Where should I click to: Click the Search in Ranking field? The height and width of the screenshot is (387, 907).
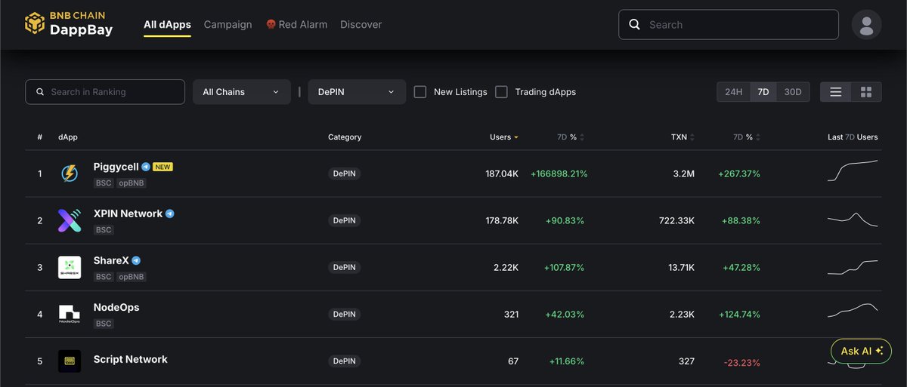tap(105, 92)
